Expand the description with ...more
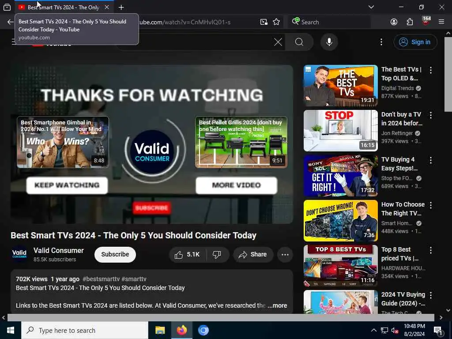Viewport: 452px width, 339px height. click(x=277, y=305)
